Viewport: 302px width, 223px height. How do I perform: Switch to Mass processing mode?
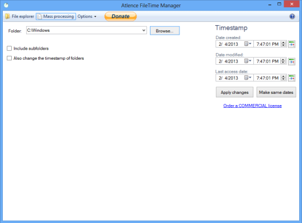56,16
